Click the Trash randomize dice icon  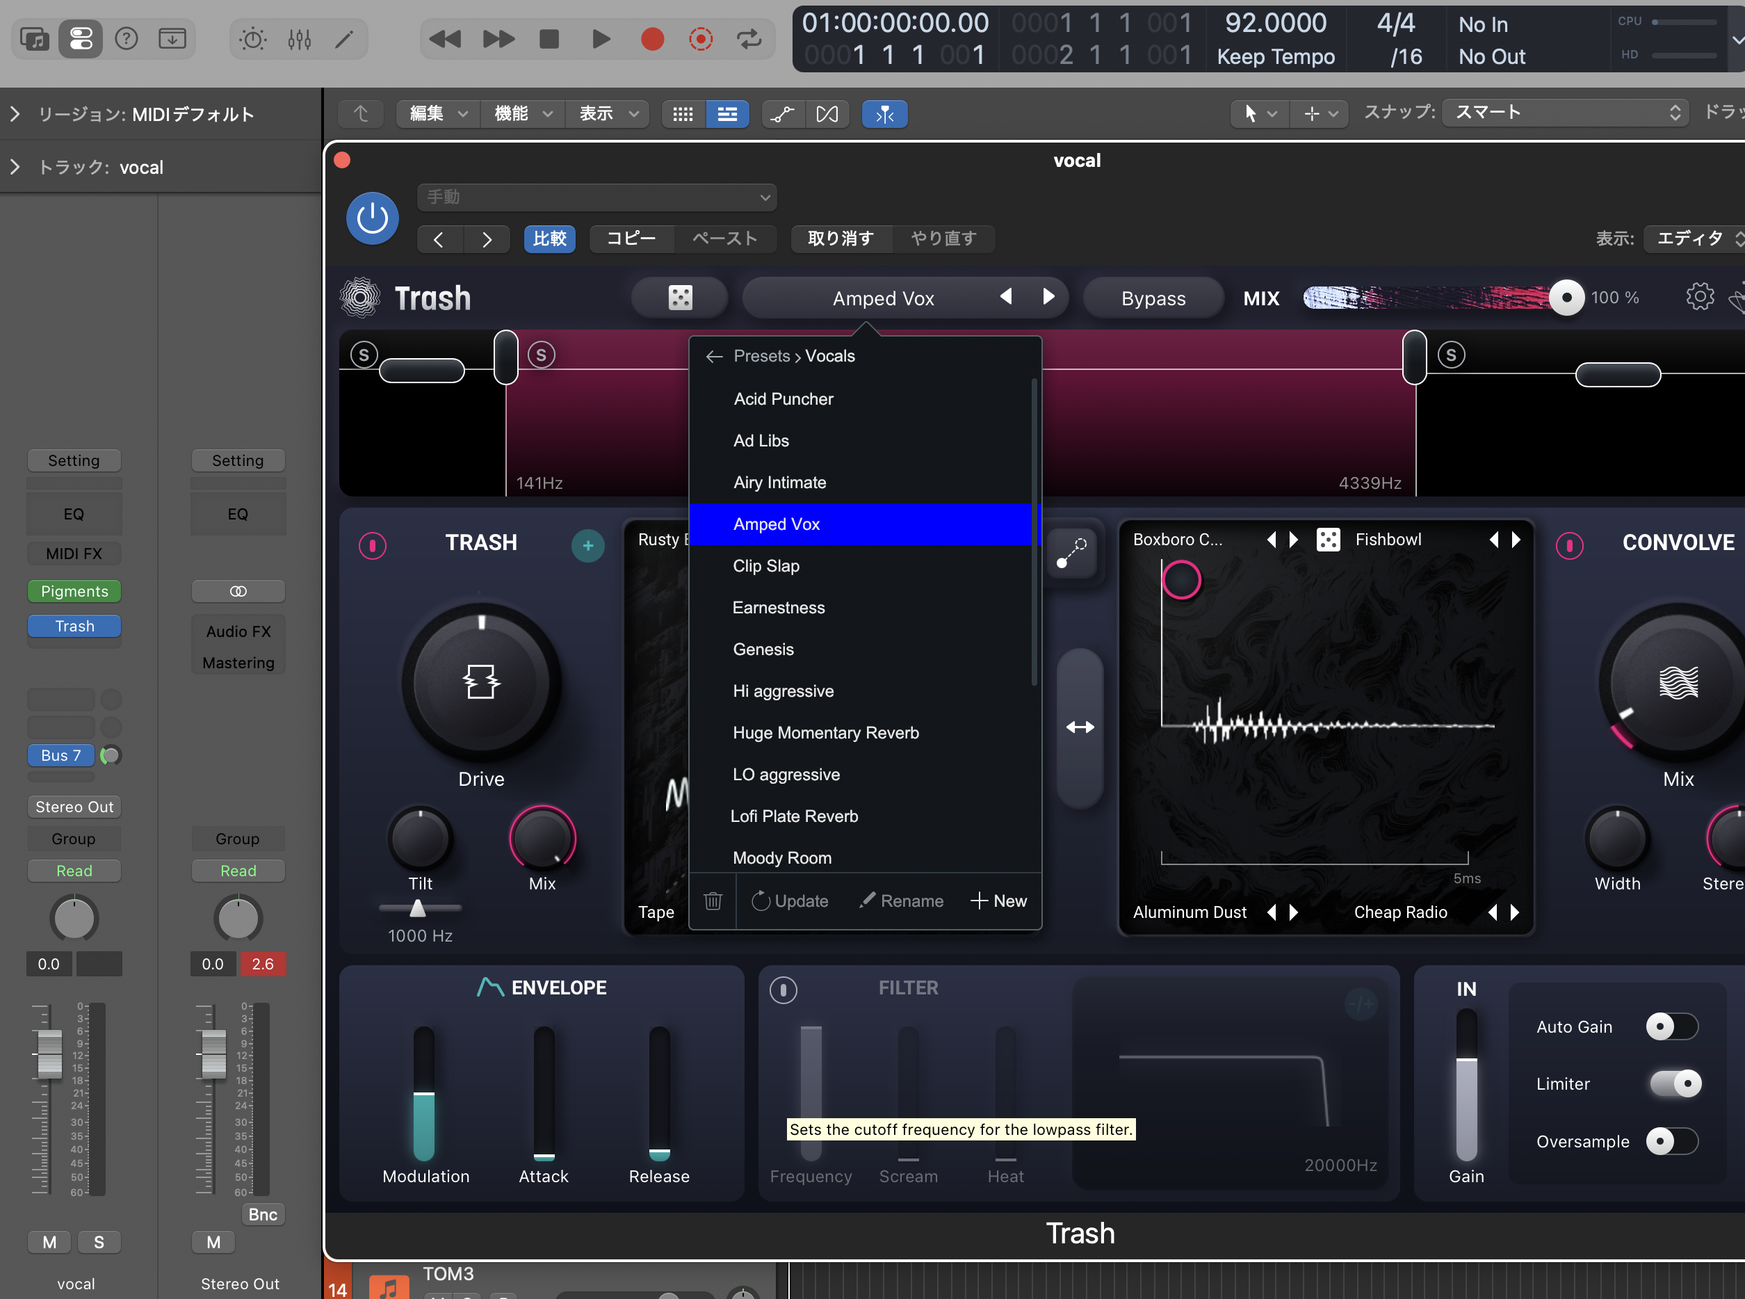coord(680,298)
